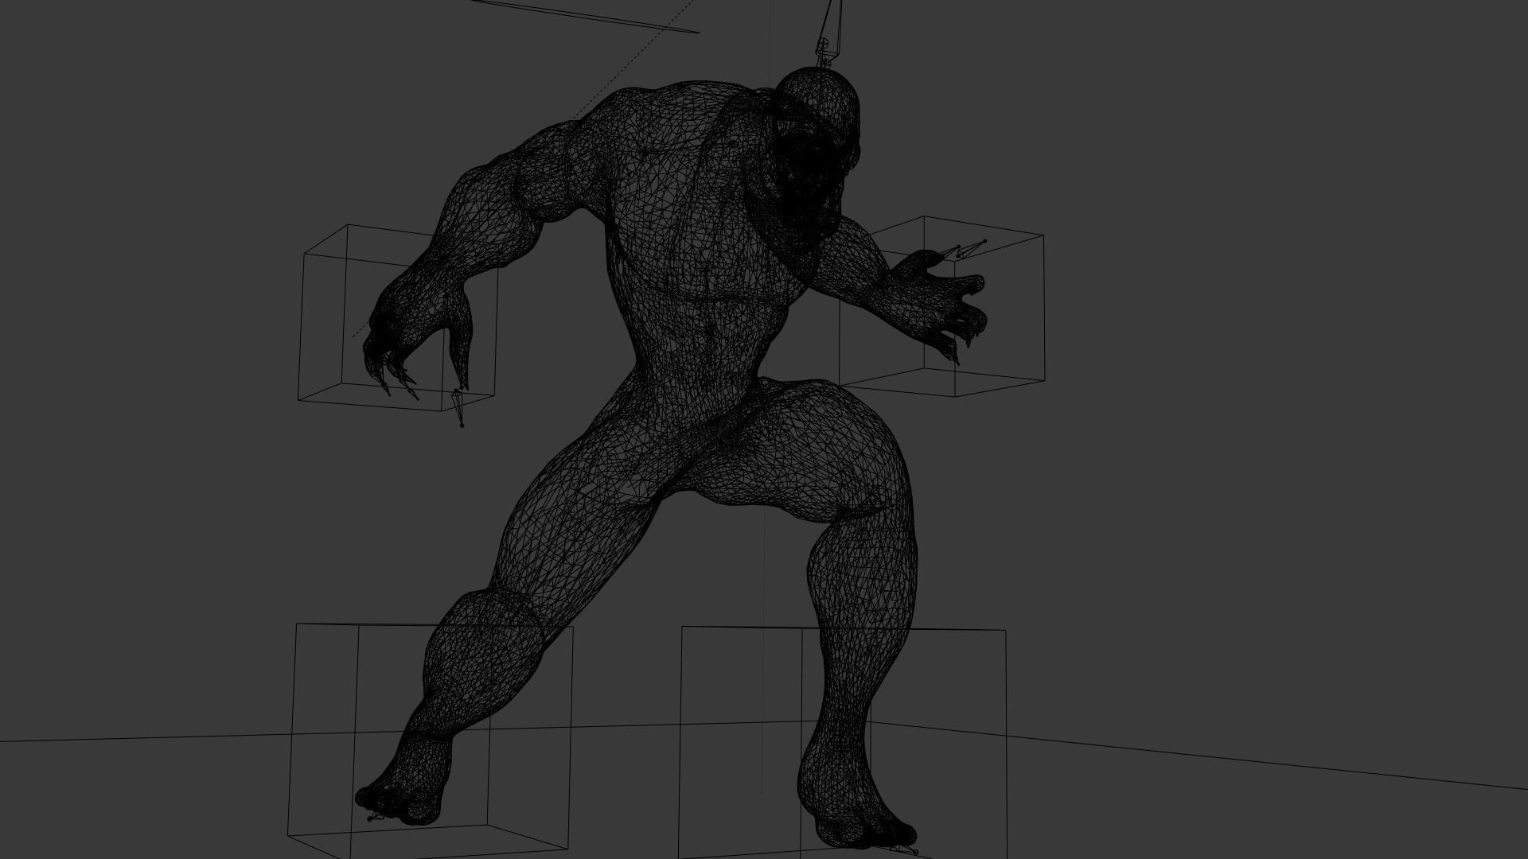Select the control cube around the flat planted foot
Image resolution: width=1528 pixels, height=859 pixels.
click(x=843, y=743)
